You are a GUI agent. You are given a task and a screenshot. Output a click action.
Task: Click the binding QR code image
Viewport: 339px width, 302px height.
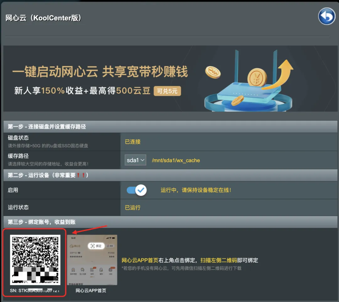pyautogui.click(x=35, y=260)
